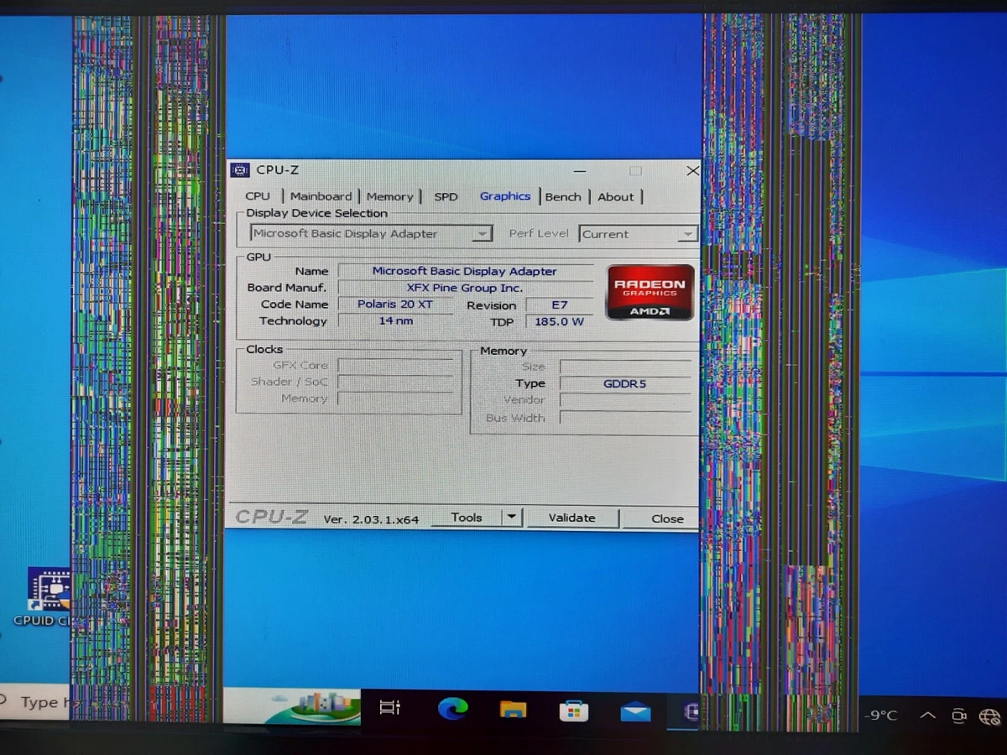Click the 185.0 W TDP value
The image size is (1007, 755).
point(559,321)
